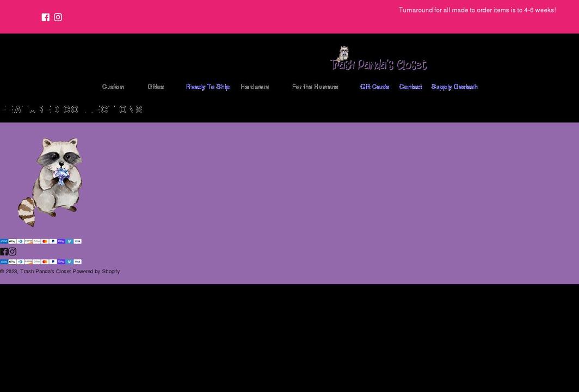The image size is (579, 392).
Task: Click the turnaround announcement text in the pink bar
Action: (x=477, y=10)
